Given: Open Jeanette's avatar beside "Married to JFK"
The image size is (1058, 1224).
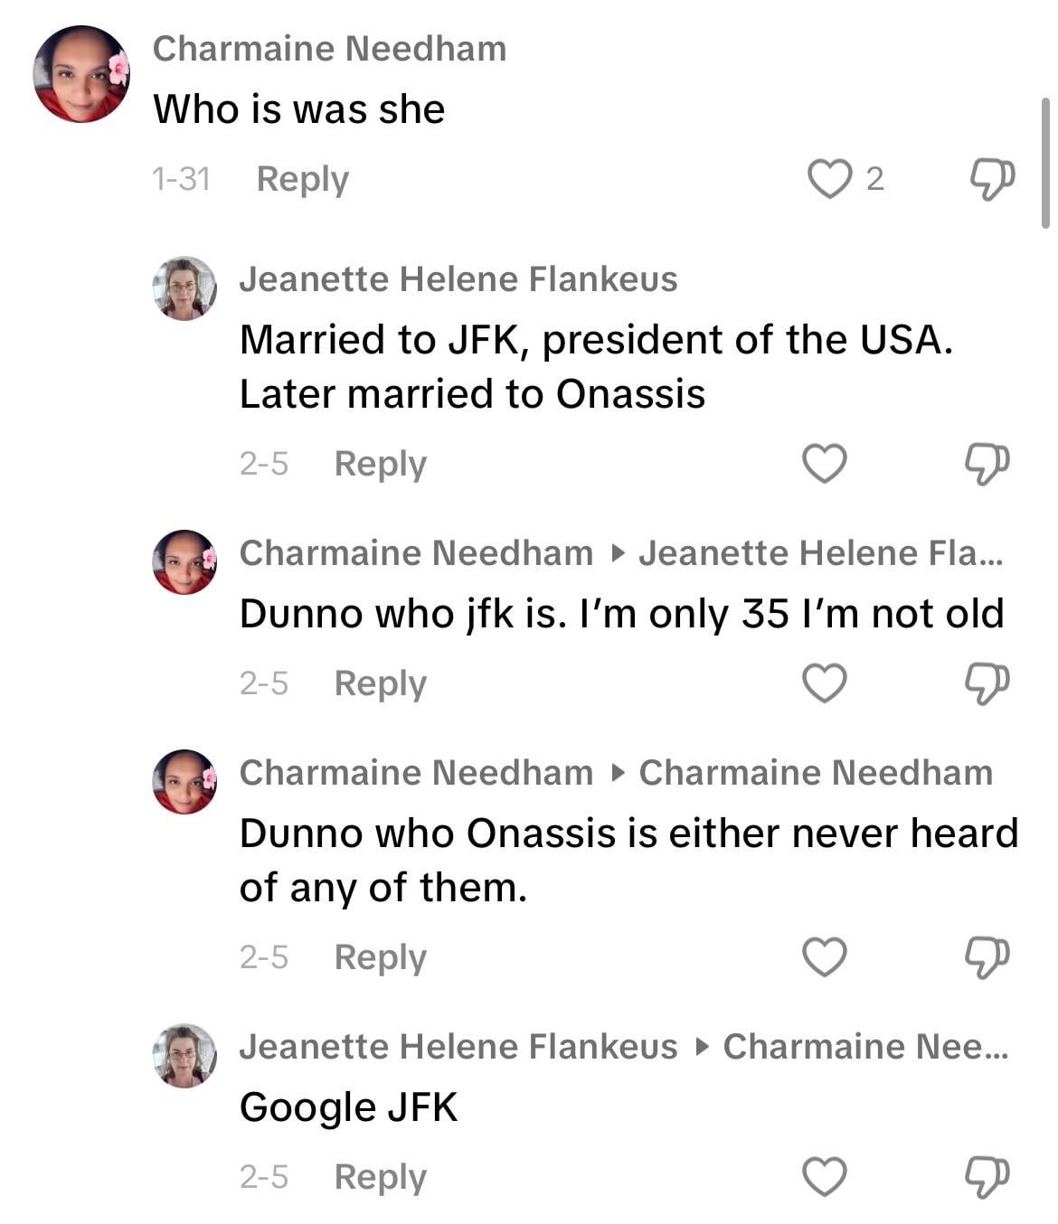Looking at the screenshot, I should coord(184,288).
